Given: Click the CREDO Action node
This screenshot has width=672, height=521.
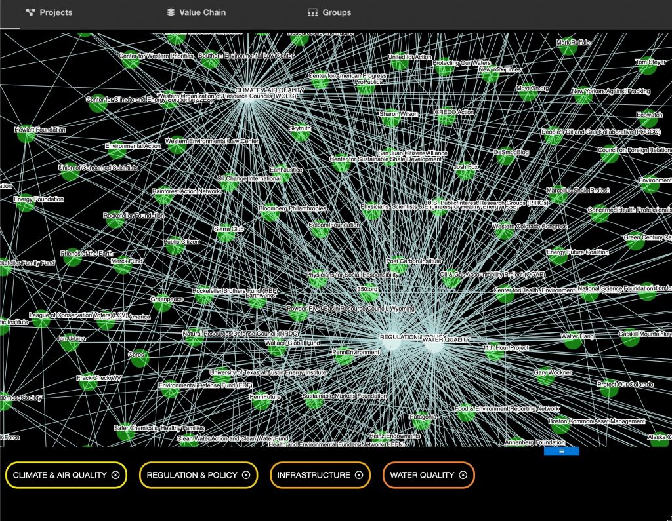Looking at the screenshot, I should [x=446, y=117].
